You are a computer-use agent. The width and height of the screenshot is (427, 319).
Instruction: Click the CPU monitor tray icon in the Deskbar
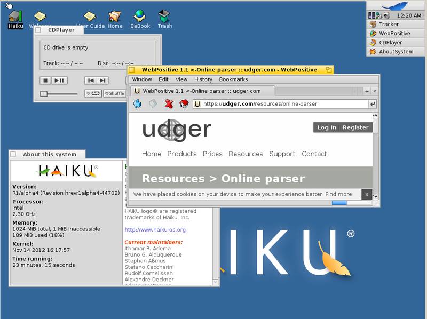click(371, 15)
